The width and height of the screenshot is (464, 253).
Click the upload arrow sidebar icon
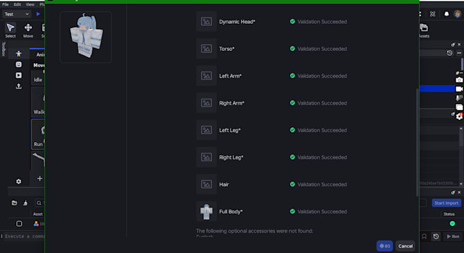pos(18,86)
